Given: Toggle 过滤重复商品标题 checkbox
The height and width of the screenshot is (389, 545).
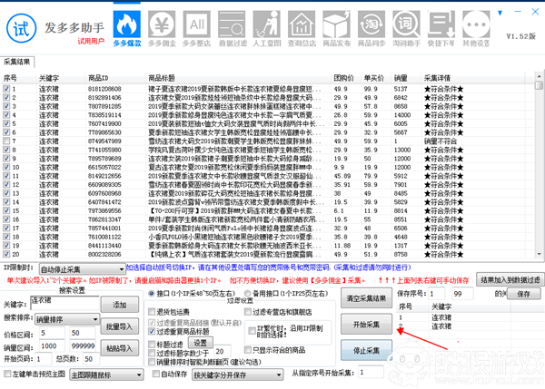Looking at the screenshot, I should 152,331.
